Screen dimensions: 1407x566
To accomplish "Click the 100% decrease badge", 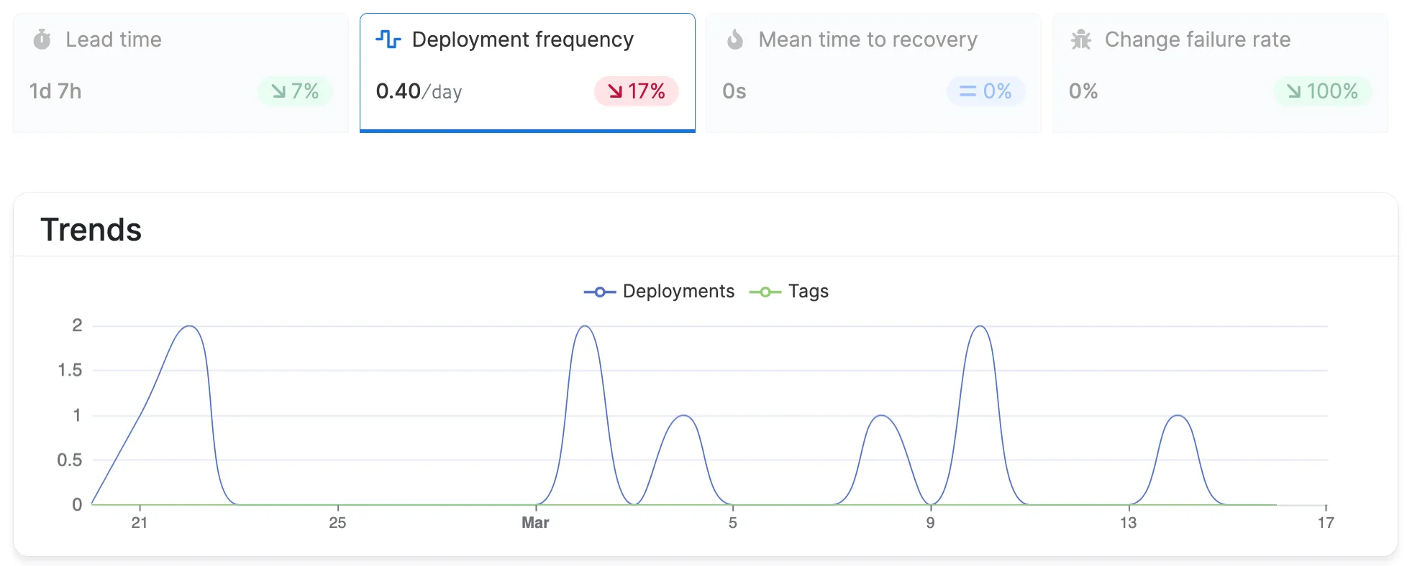I will tap(1322, 91).
